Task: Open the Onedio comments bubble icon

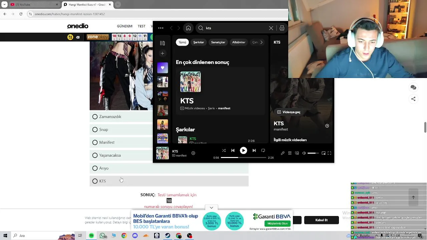Action: point(413,87)
